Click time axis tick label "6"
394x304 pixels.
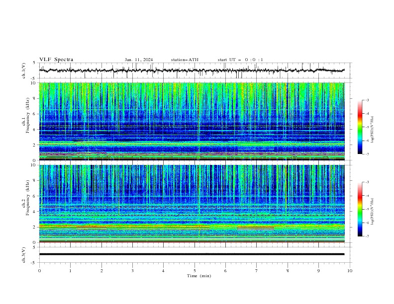pyautogui.click(x=225, y=271)
